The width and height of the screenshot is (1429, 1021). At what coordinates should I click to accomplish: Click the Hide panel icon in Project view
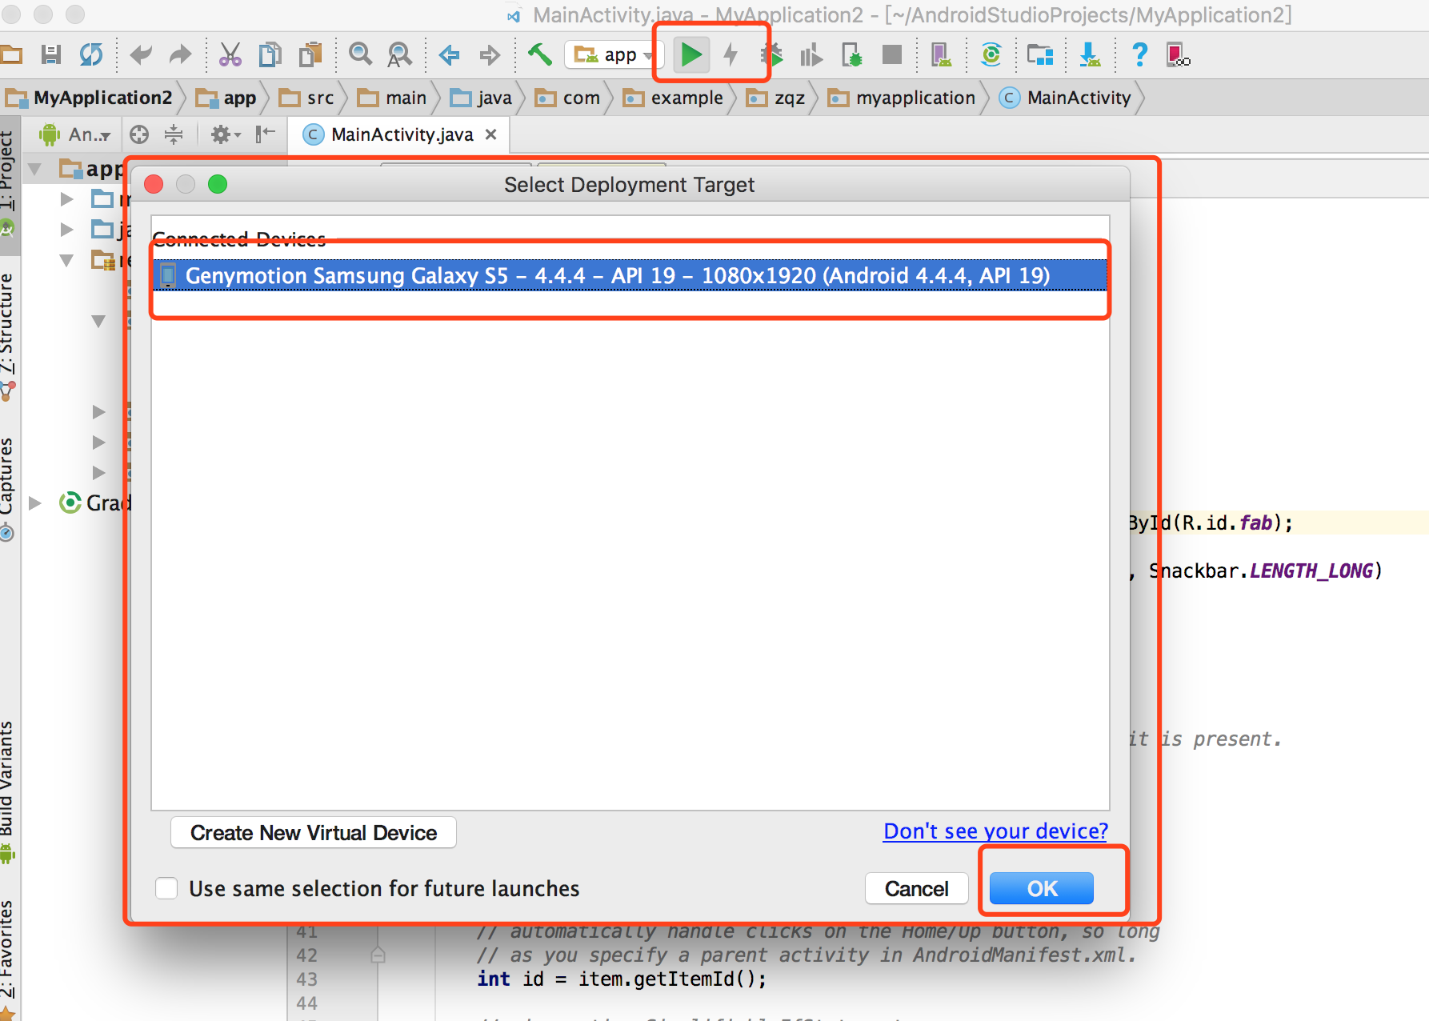tap(265, 134)
